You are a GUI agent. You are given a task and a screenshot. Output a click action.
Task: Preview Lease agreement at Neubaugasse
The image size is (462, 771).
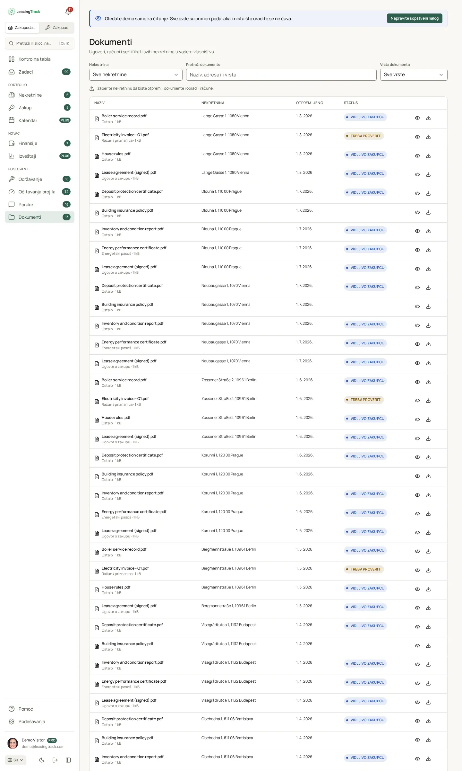(x=417, y=363)
